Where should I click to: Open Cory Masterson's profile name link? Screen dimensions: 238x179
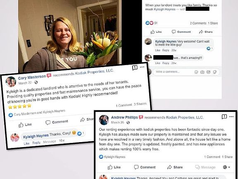(32, 77)
